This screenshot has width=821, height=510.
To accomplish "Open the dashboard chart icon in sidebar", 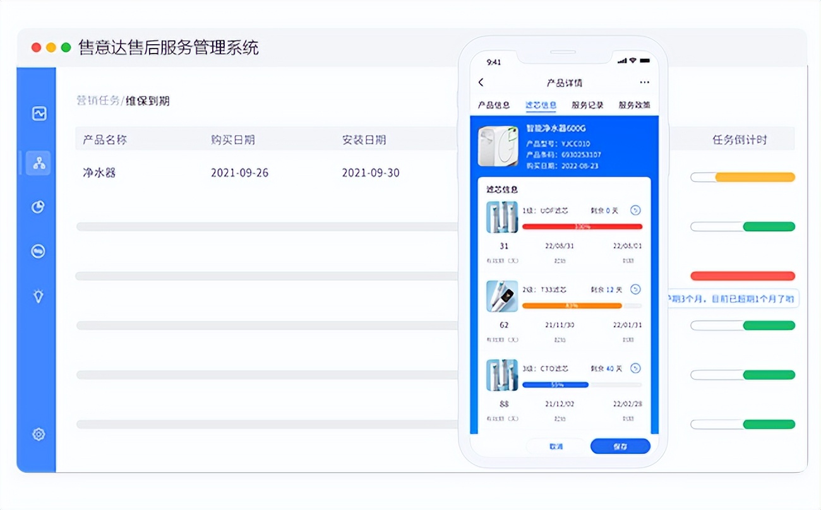I will pos(38,114).
